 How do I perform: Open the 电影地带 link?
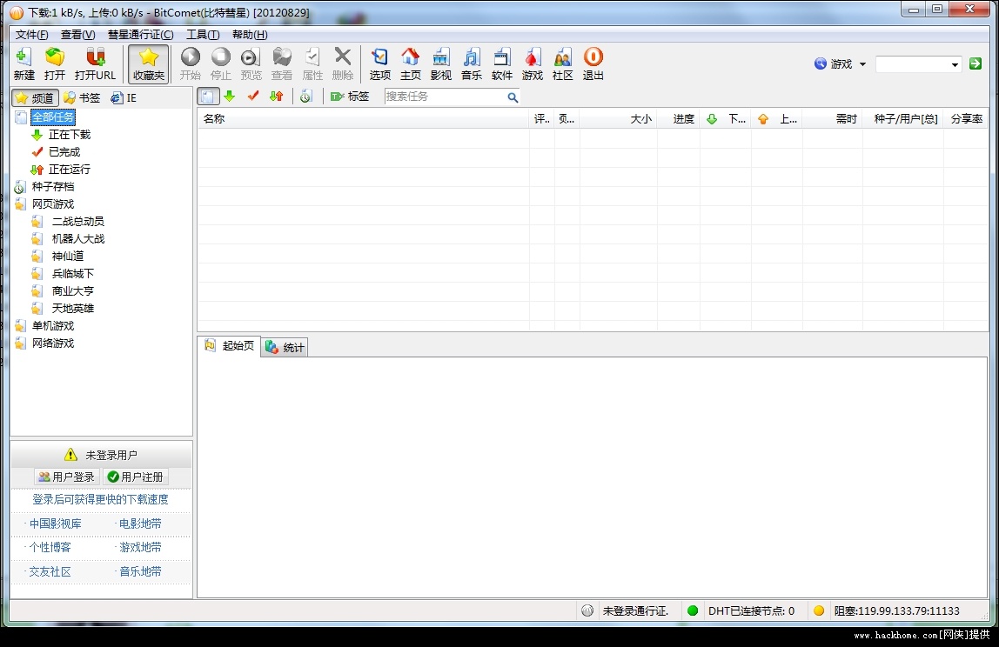pyautogui.click(x=140, y=524)
